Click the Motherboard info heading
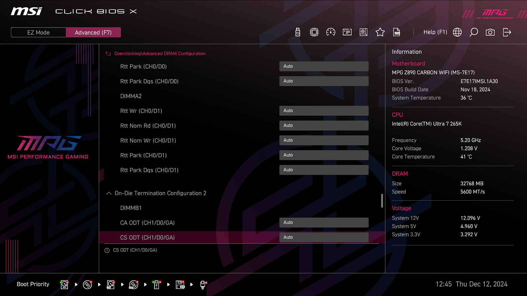The height and width of the screenshot is (296, 527). (x=408, y=63)
